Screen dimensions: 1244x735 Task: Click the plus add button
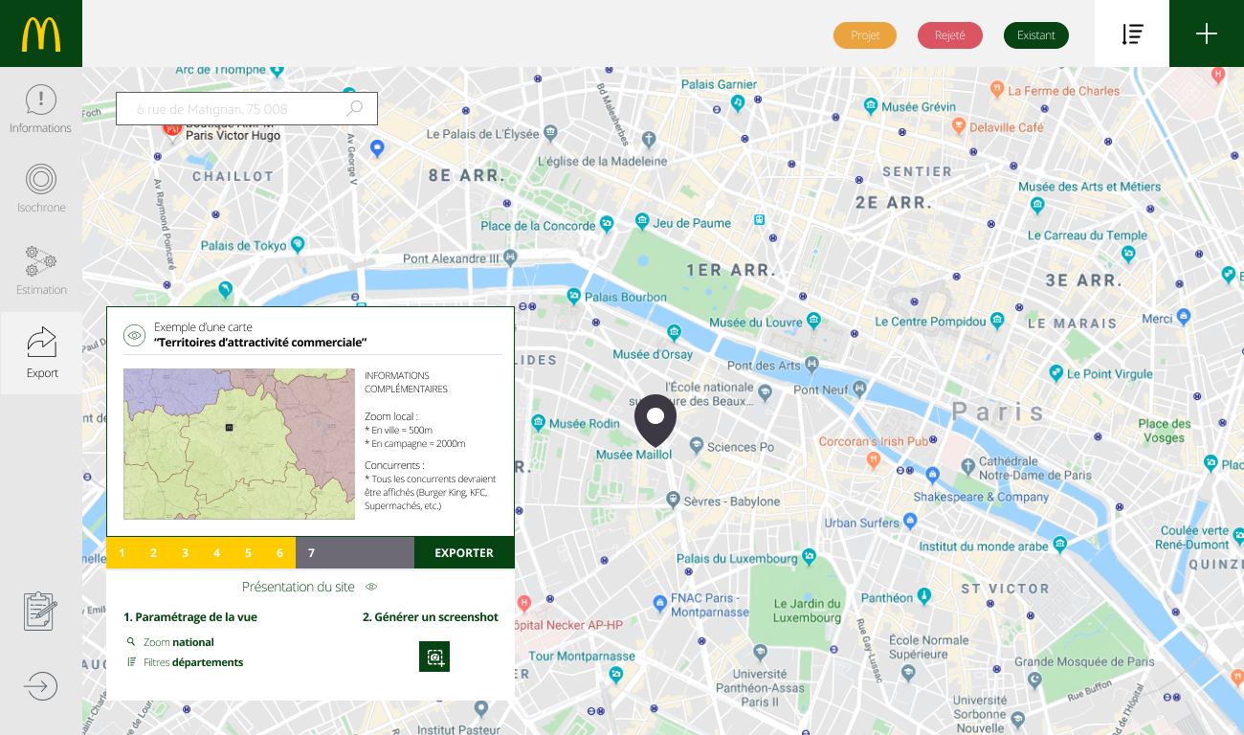[1207, 33]
